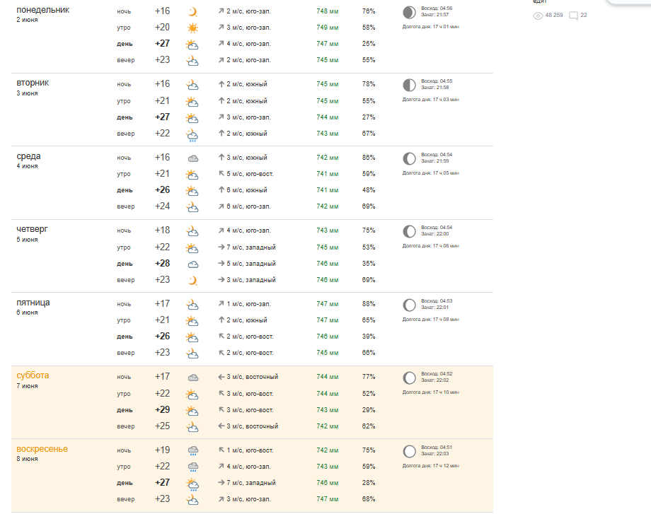Click Thursday evening's crescent moon icon
This screenshot has height=514, width=651.
tap(192, 281)
